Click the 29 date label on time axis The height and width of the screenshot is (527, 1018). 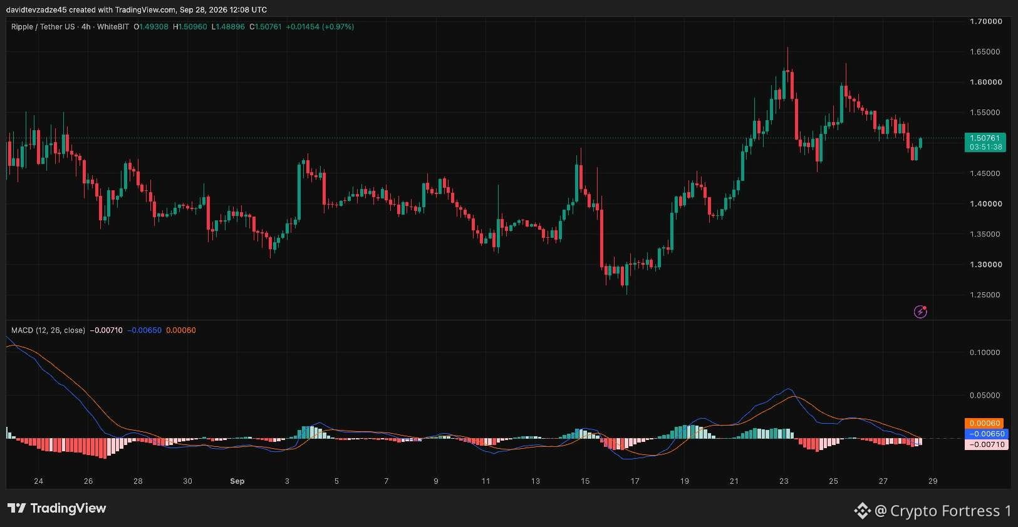[x=933, y=481]
